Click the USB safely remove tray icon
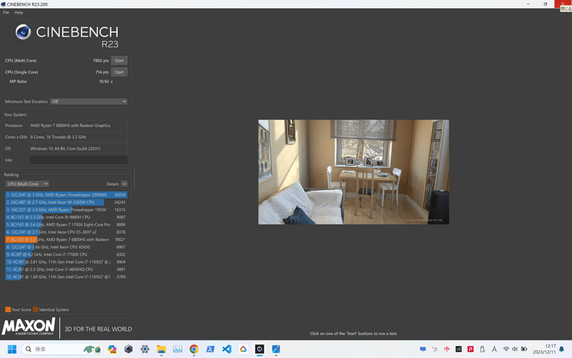This screenshot has width=572, height=358. pos(482,349)
